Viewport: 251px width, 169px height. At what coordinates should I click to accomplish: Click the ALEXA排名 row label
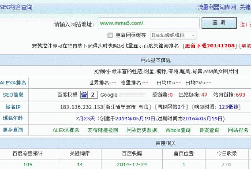[13, 83]
